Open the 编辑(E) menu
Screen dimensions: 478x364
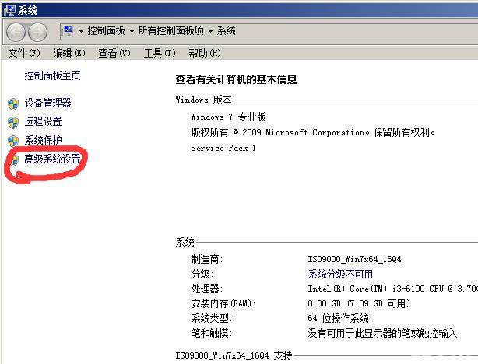tap(69, 53)
